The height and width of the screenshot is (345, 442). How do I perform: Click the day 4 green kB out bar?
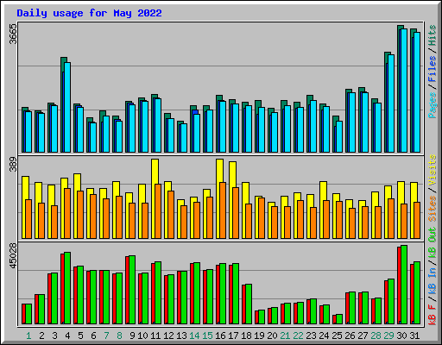67,288
